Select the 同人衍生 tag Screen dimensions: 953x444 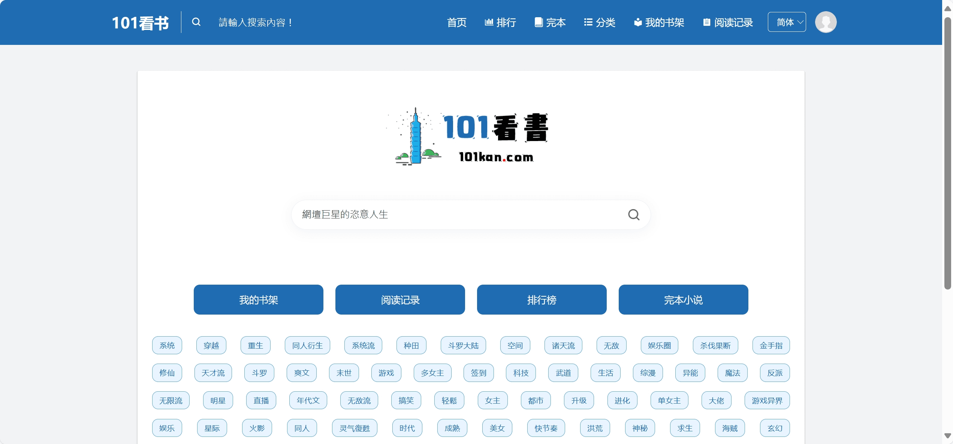[x=307, y=345]
